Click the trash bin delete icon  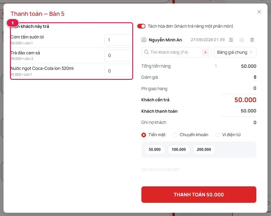[252, 40]
